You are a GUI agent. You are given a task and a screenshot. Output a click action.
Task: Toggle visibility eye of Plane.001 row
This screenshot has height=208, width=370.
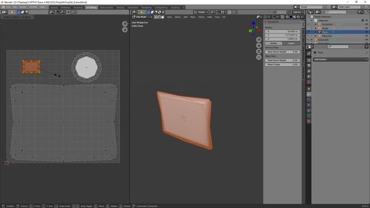click(367, 36)
